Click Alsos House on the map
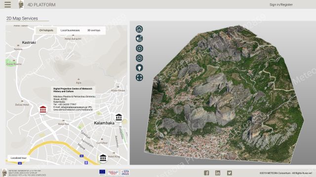Image resolution: width=316 pixels, height=177 pixels. (x=118, y=90)
